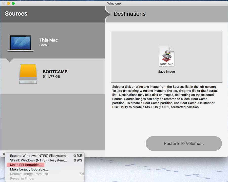Click the gear actions icon
Screen dimensions: 228x182
[4, 154]
